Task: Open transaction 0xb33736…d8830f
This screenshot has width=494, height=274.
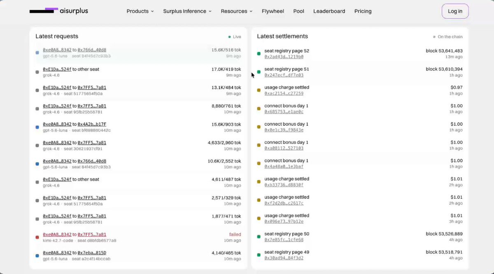Action: pyautogui.click(x=284, y=185)
